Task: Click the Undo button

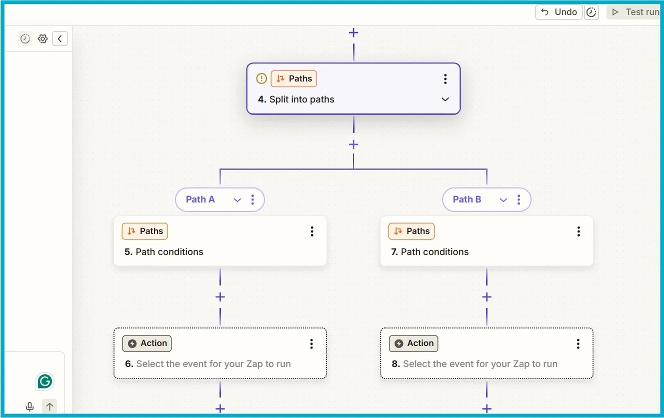Action: pos(558,11)
